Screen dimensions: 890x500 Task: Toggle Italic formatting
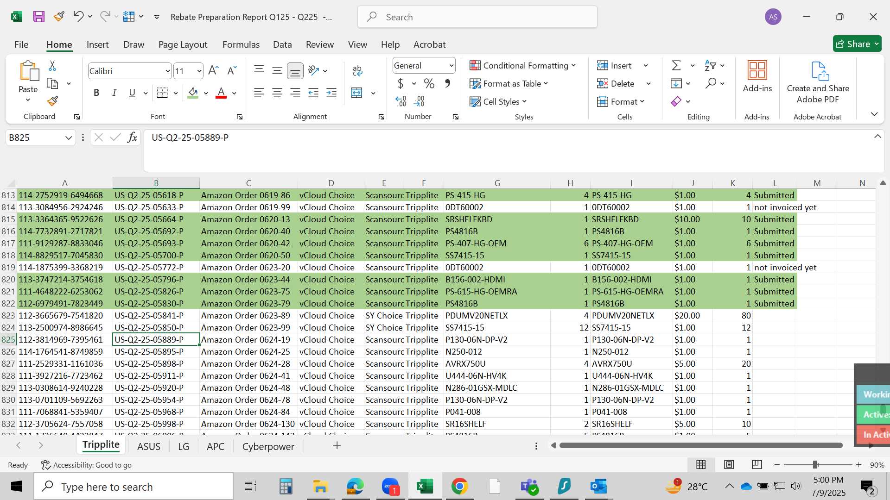114,93
